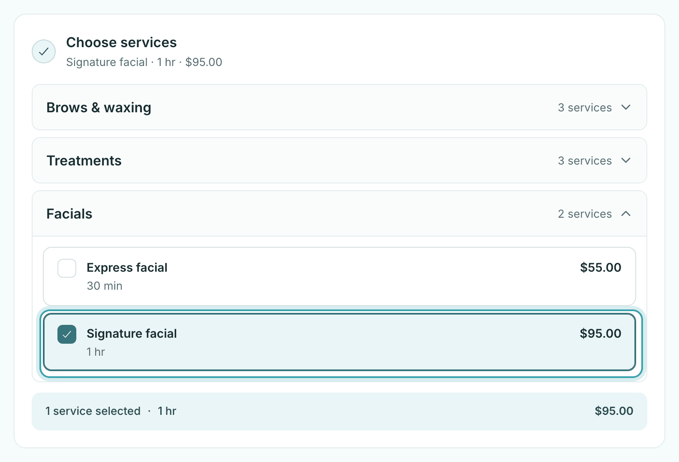Click the $95.00 Signature facial row price
This screenshot has width=679, height=462.
click(601, 333)
